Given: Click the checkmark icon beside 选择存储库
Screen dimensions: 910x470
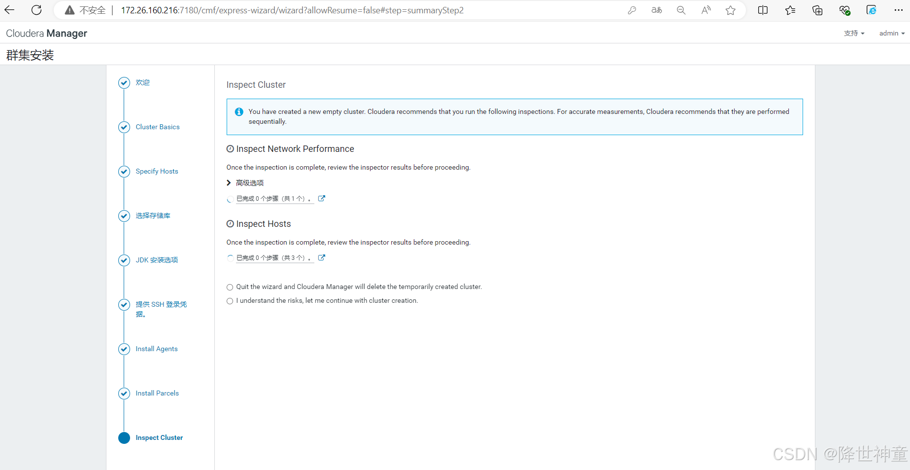Looking at the screenshot, I should click(124, 216).
